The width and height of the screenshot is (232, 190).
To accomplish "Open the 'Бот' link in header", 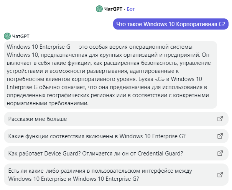I will click(131, 9).
